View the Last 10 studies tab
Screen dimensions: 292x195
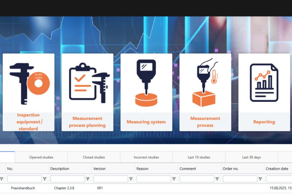click(x=199, y=157)
